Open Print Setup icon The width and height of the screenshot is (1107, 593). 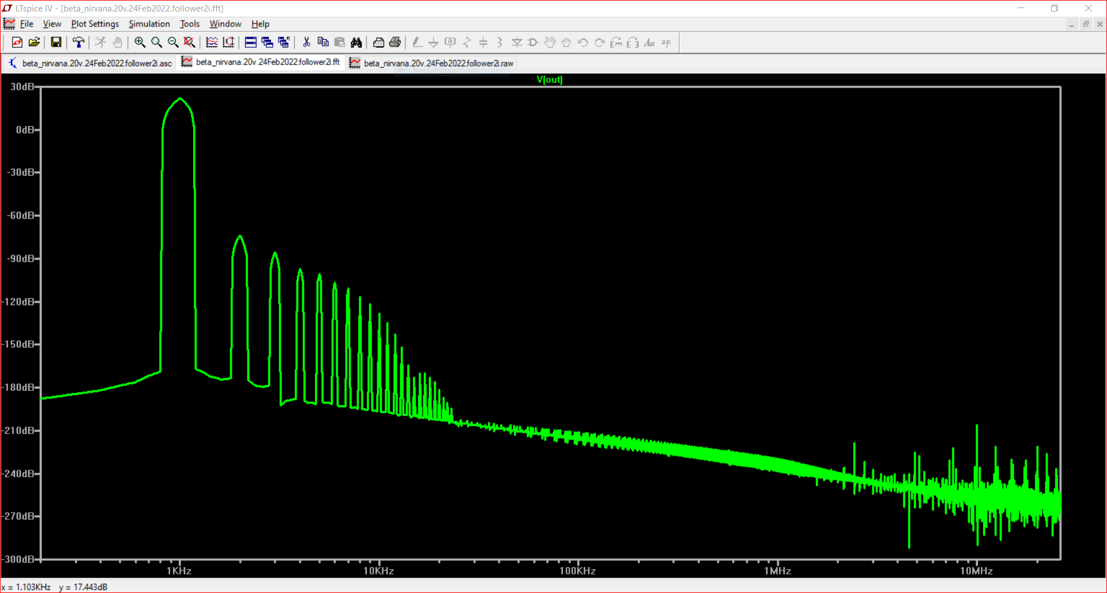pyautogui.click(x=378, y=42)
